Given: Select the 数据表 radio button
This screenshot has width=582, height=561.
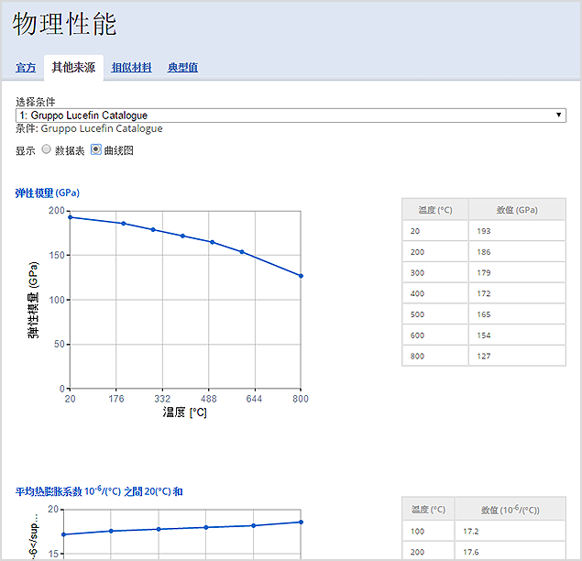Looking at the screenshot, I should (46, 150).
